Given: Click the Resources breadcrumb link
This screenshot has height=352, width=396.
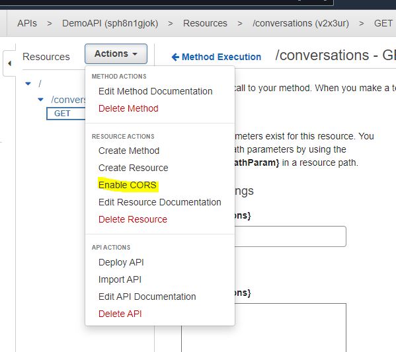Looking at the screenshot, I should (x=205, y=23).
